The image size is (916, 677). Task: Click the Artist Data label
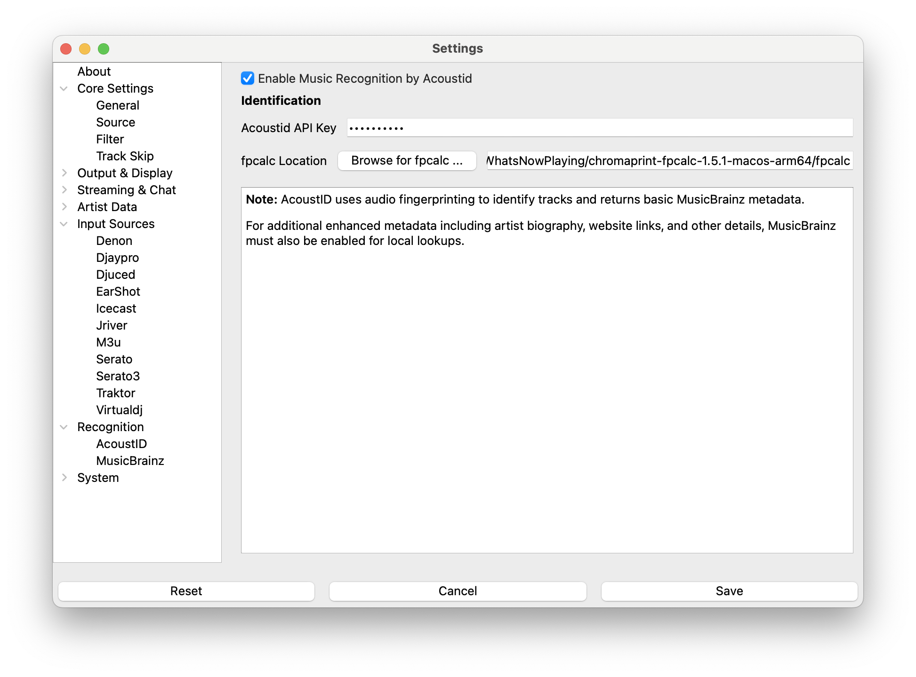coord(107,207)
